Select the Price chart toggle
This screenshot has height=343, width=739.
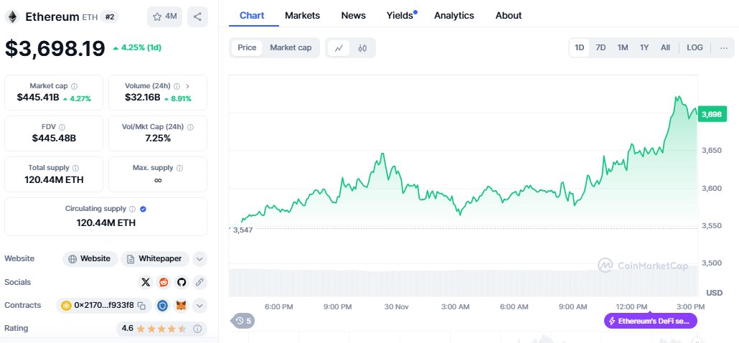point(247,47)
